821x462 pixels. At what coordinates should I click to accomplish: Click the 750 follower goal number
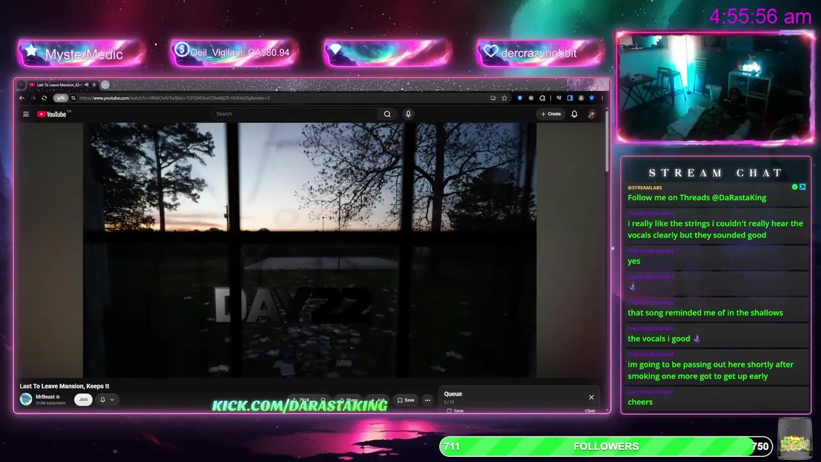pos(759,447)
